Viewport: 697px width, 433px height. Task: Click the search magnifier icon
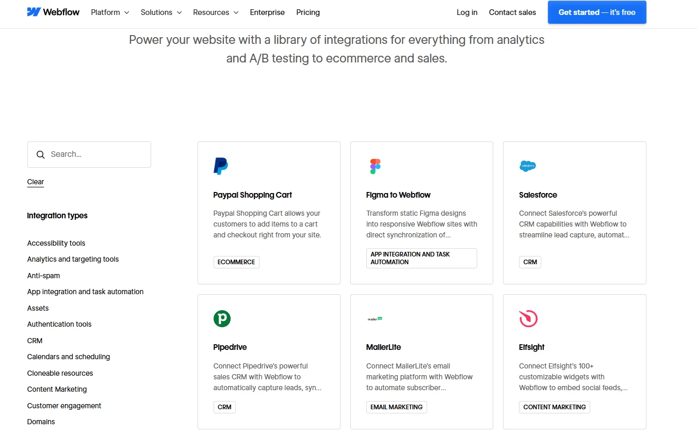click(x=41, y=154)
